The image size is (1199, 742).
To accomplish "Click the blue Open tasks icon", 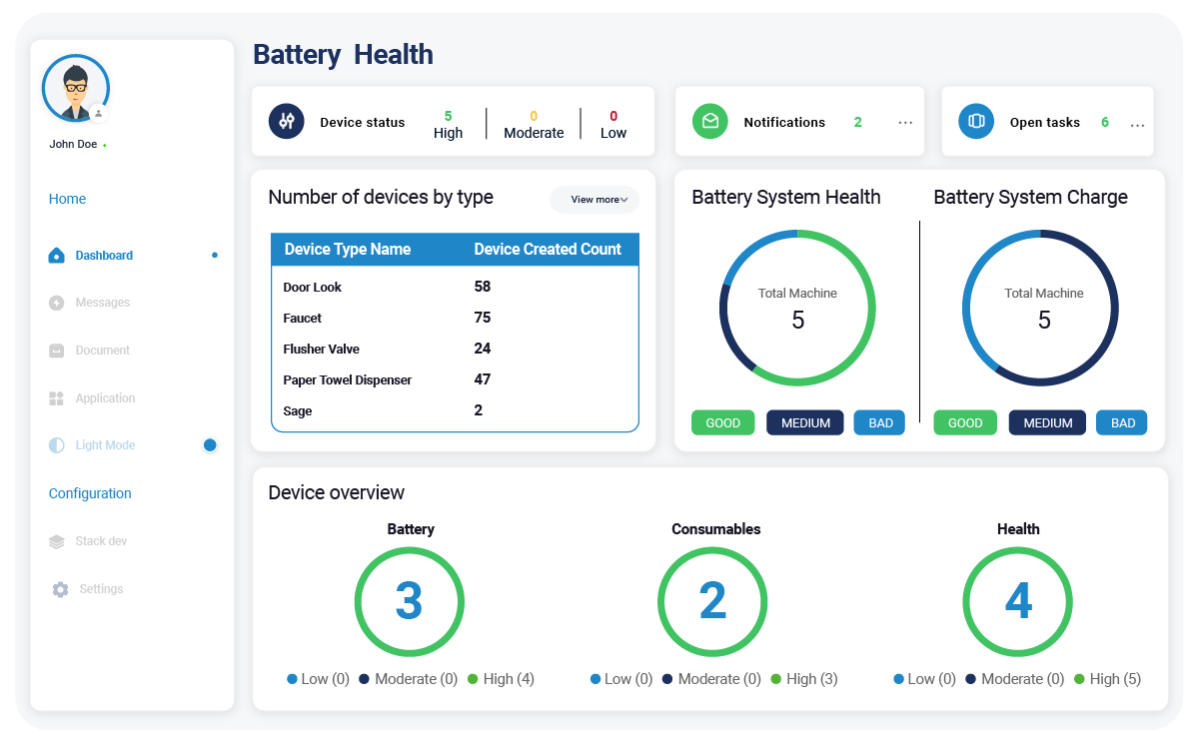I will [x=976, y=121].
